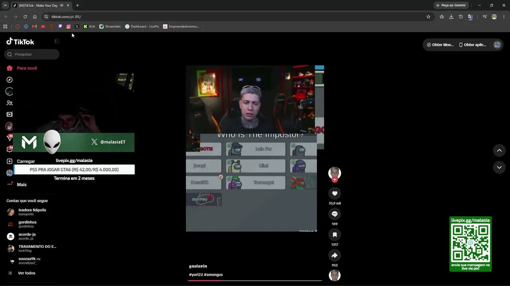Open the Mais three-dots menu
The image size is (510, 286).
point(17,184)
